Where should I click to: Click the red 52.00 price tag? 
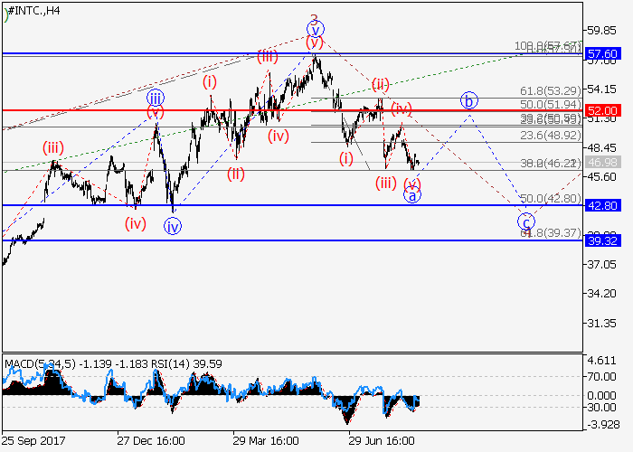601,110
